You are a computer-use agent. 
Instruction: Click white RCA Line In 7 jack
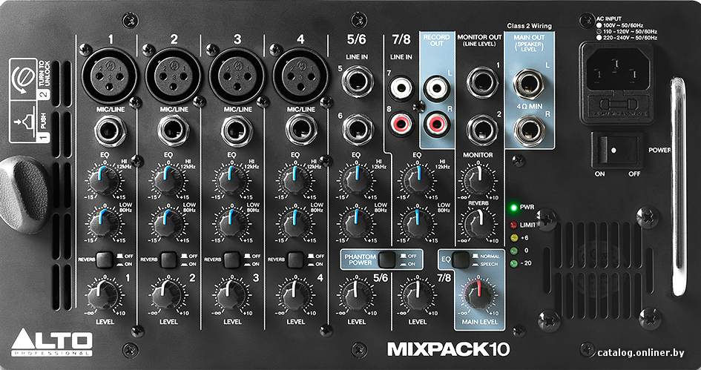(401, 87)
